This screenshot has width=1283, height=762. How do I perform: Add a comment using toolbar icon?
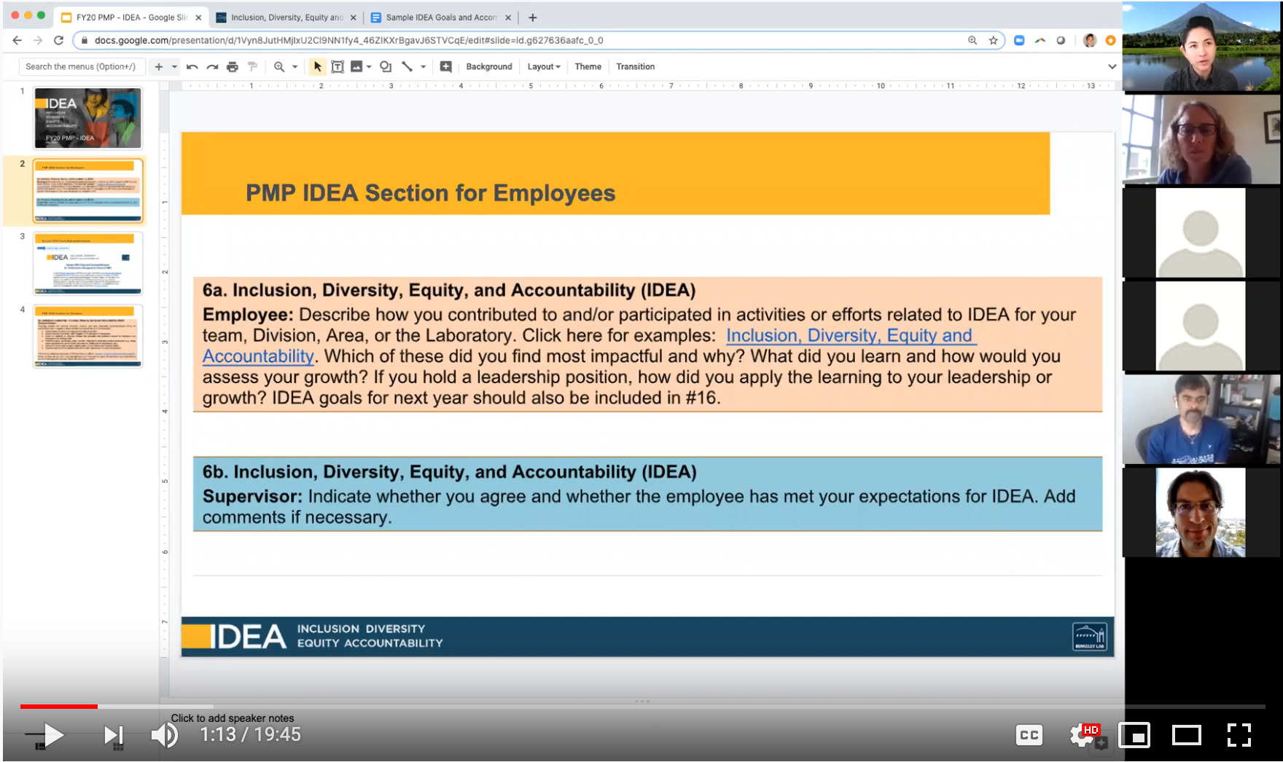[x=446, y=67]
